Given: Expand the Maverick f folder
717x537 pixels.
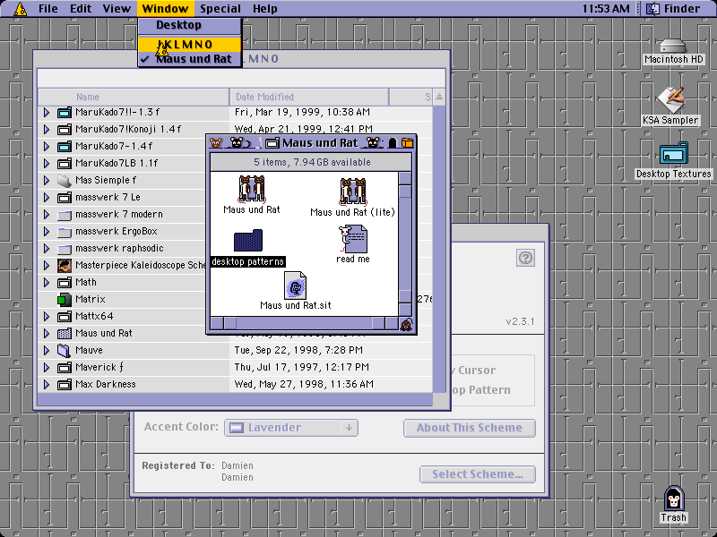Looking at the screenshot, I should coord(47,367).
